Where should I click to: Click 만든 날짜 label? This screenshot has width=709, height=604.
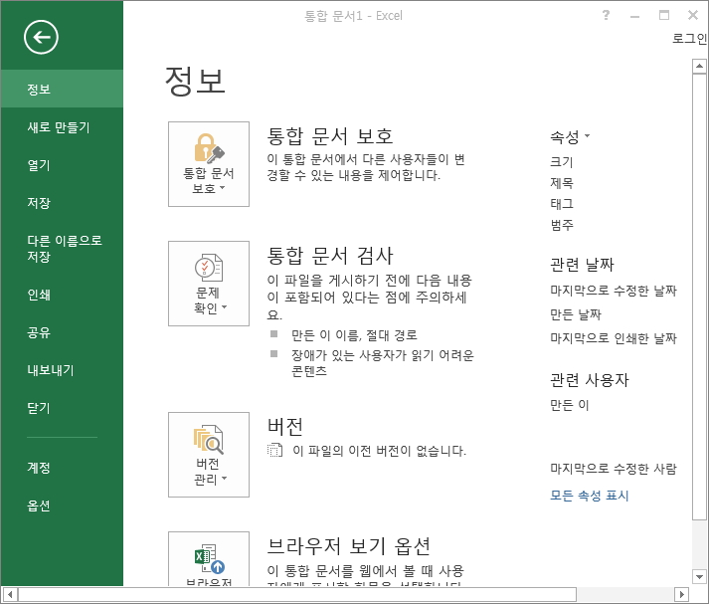pos(576,314)
